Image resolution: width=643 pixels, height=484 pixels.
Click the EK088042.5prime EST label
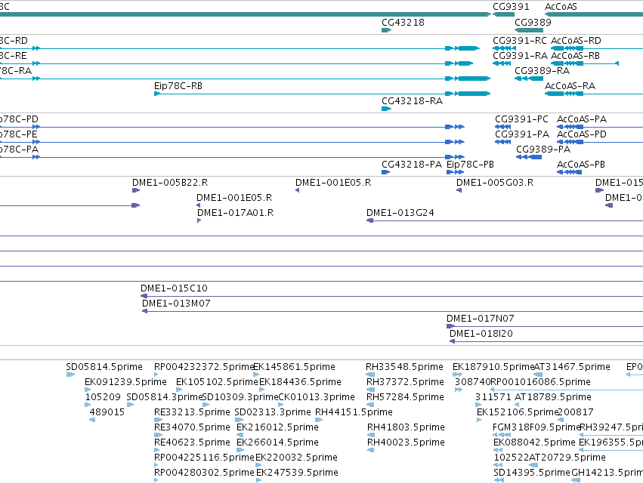(534, 442)
